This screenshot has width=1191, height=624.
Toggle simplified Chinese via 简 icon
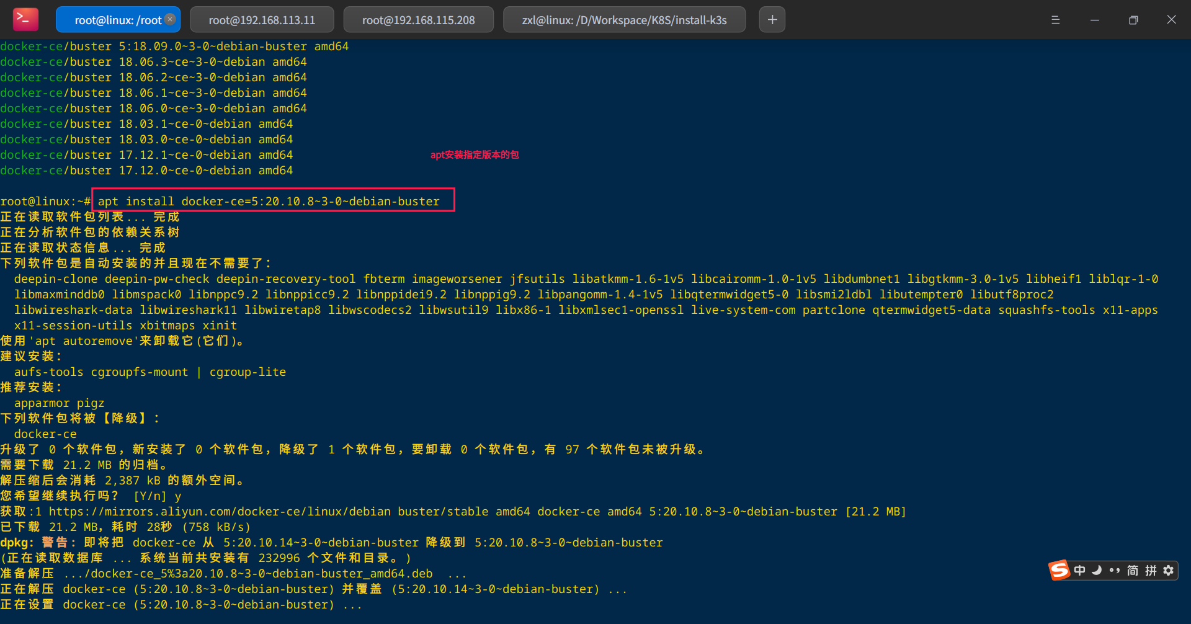pyautogui.click(x=1133, y=571)
